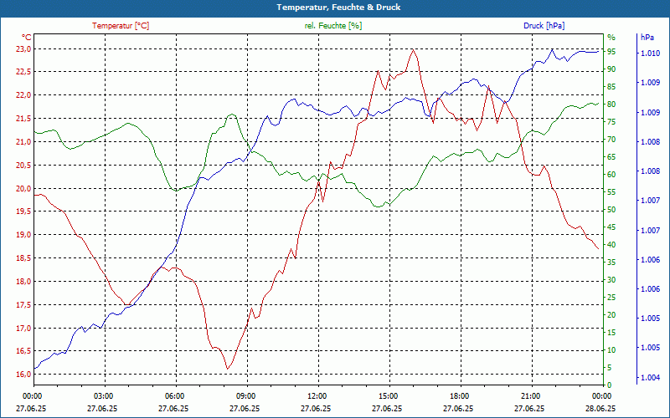Select the blue 'Druck [hPa]' legend label
Viewport: 670px width, 418px height.
tap(544, 26)
